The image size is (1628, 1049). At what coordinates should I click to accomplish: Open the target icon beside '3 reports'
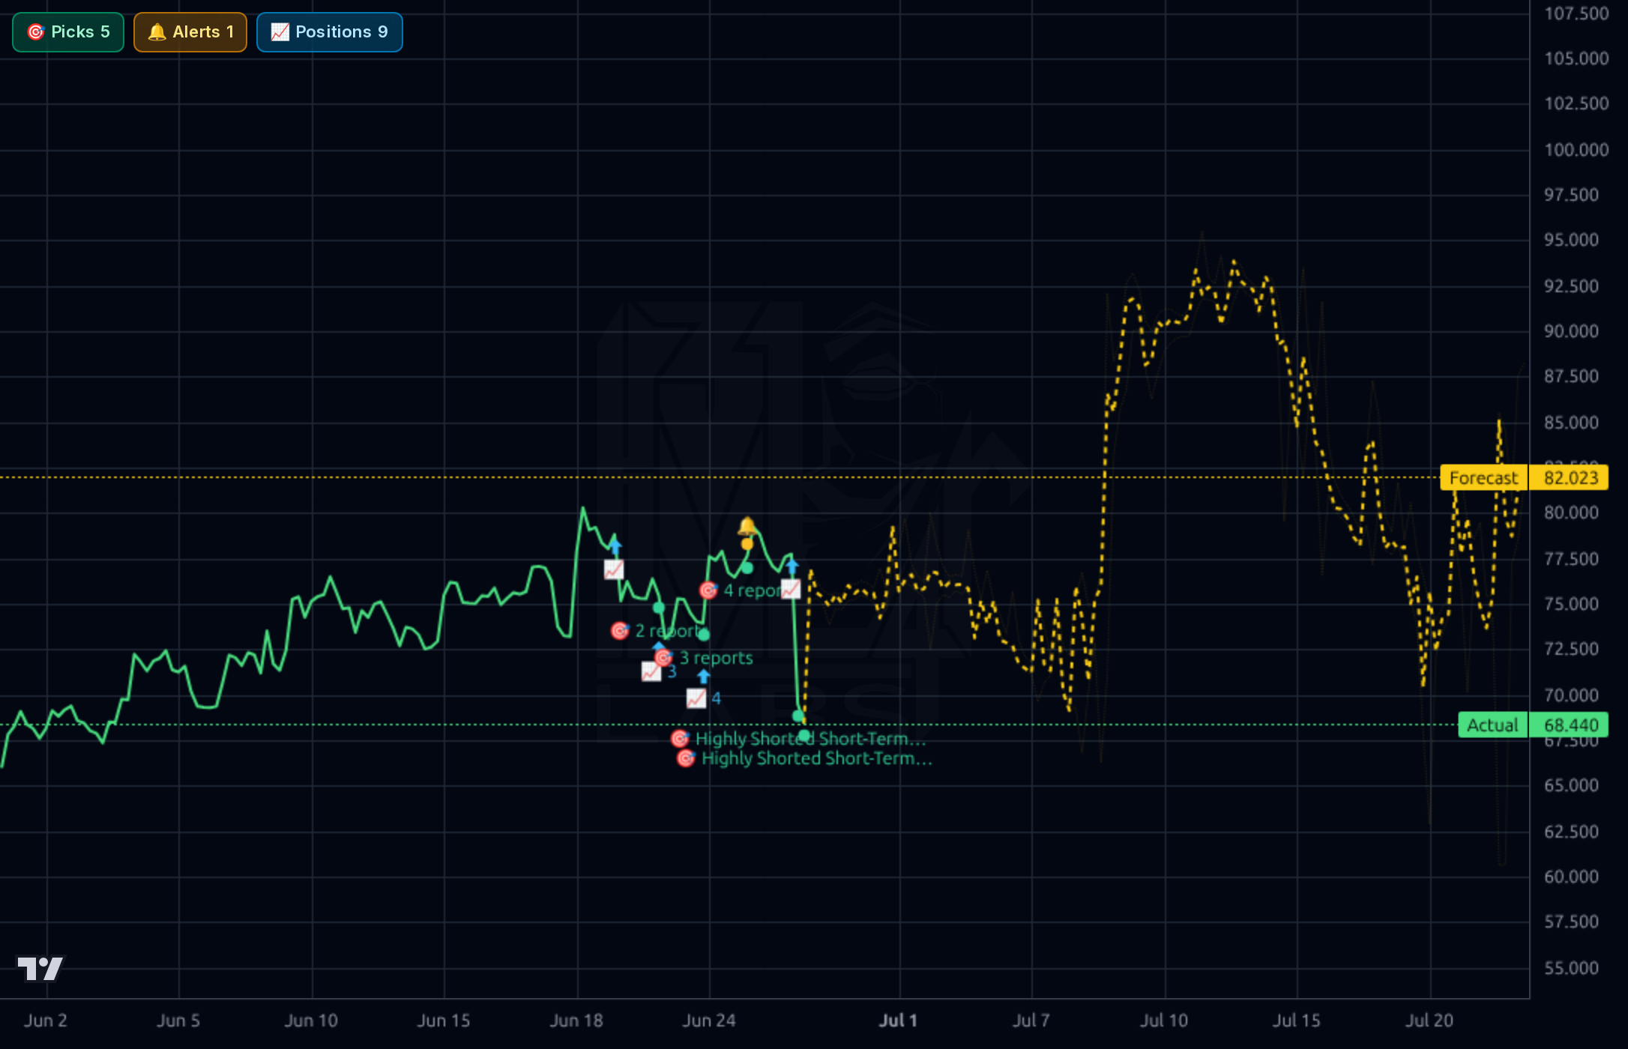coord(663,658)
